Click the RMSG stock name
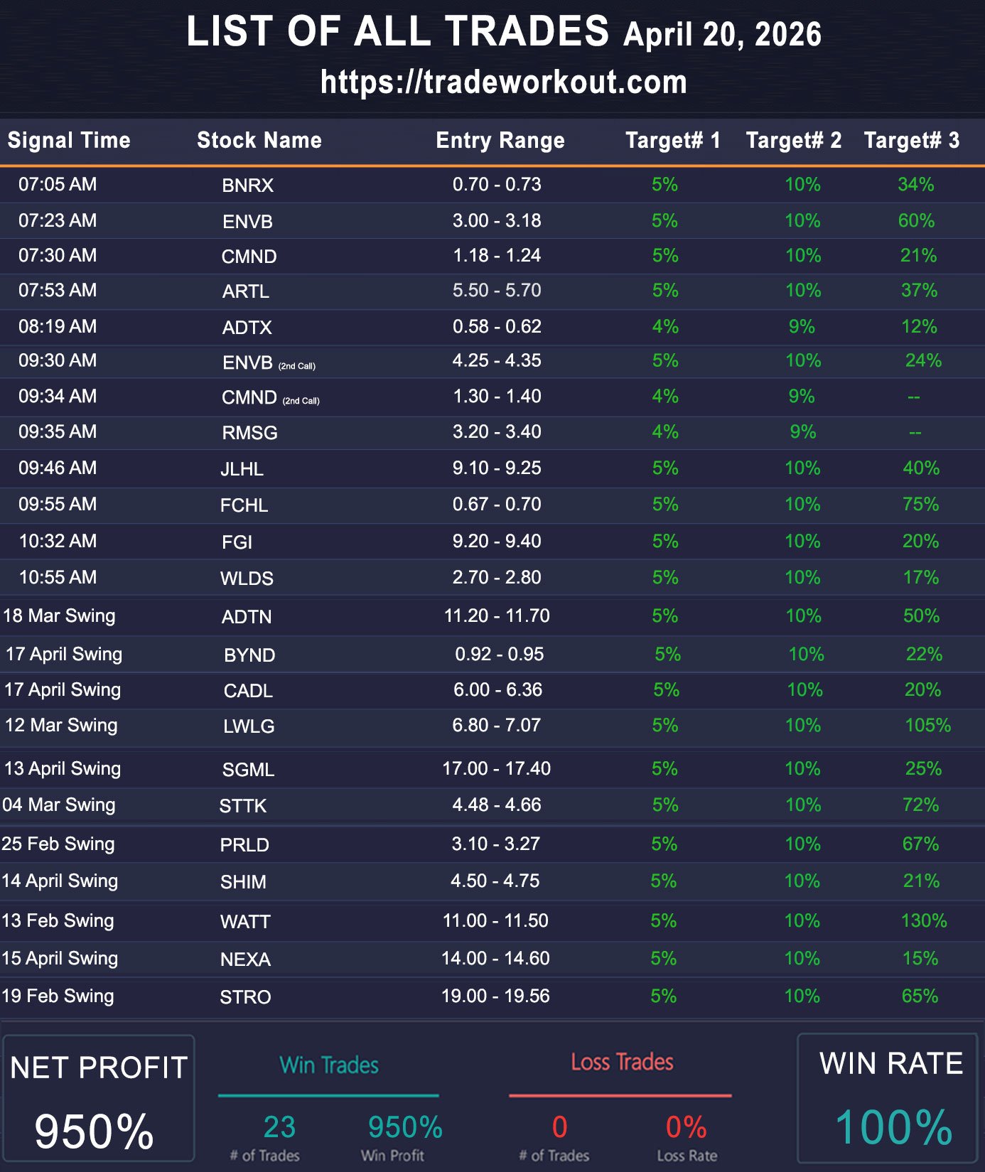985x1172 pixels. 249,433
